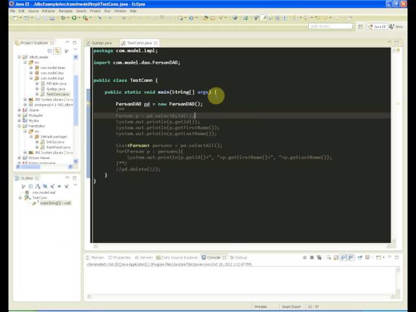Image resolution: width=416 pixels, height=312 pixels.
Task: Select InitGui.java in PaintEditor
Action: coord(55,142)
